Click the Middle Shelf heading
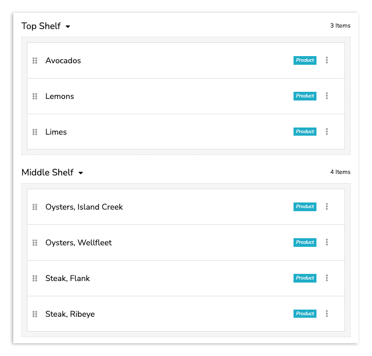Image resolution: width=372 pixels, height=356 pixels. click(47, 172)
